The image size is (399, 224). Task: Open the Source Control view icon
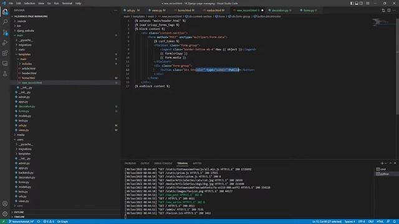click(x=5, y=32)
